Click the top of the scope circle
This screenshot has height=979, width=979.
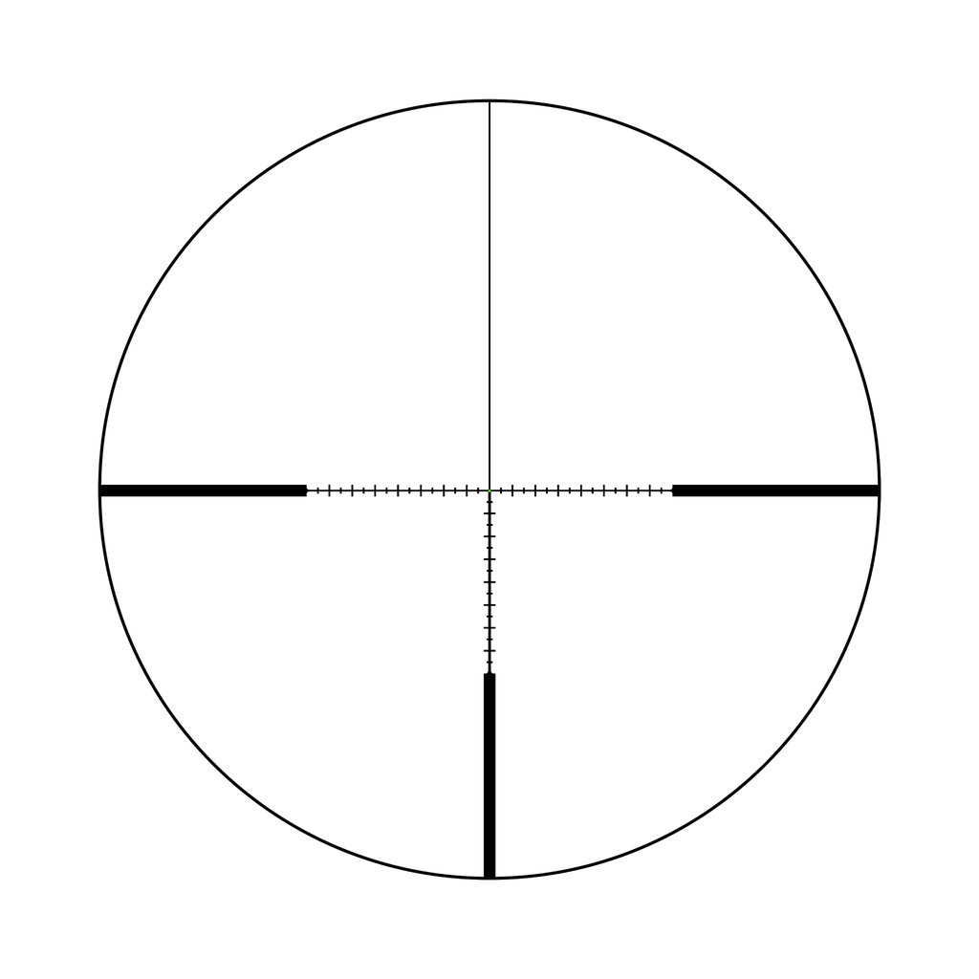tap(489, 98)
